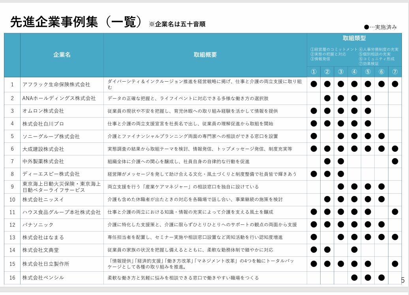Click the ④ dot in 株式会社文典堂 row
409x295 pixels.
tap(354, 250)
